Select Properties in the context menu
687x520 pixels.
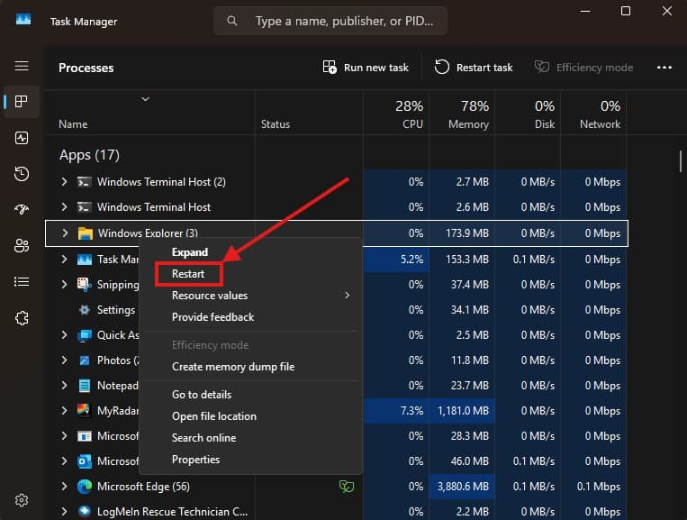(x=196, y=460)
